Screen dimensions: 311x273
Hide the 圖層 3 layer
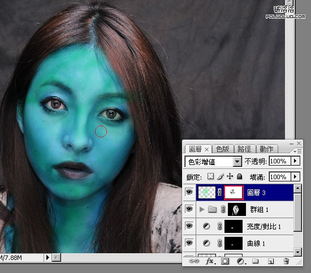click(189, 192)
